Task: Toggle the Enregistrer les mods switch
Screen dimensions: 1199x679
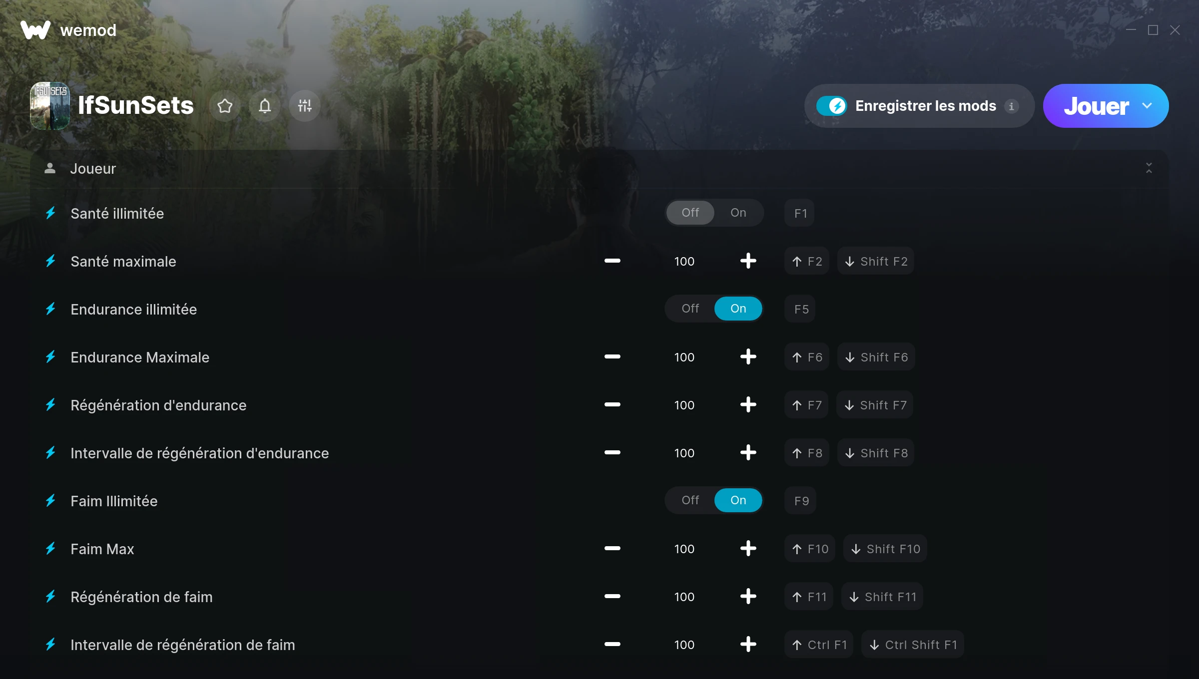Action: (x=832, y=106)
